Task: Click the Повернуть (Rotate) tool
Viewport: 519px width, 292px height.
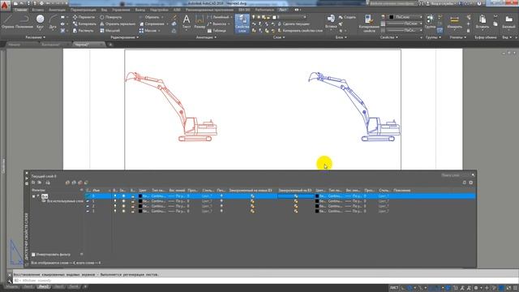Action: pyautogui.click(x=110, y=17)
